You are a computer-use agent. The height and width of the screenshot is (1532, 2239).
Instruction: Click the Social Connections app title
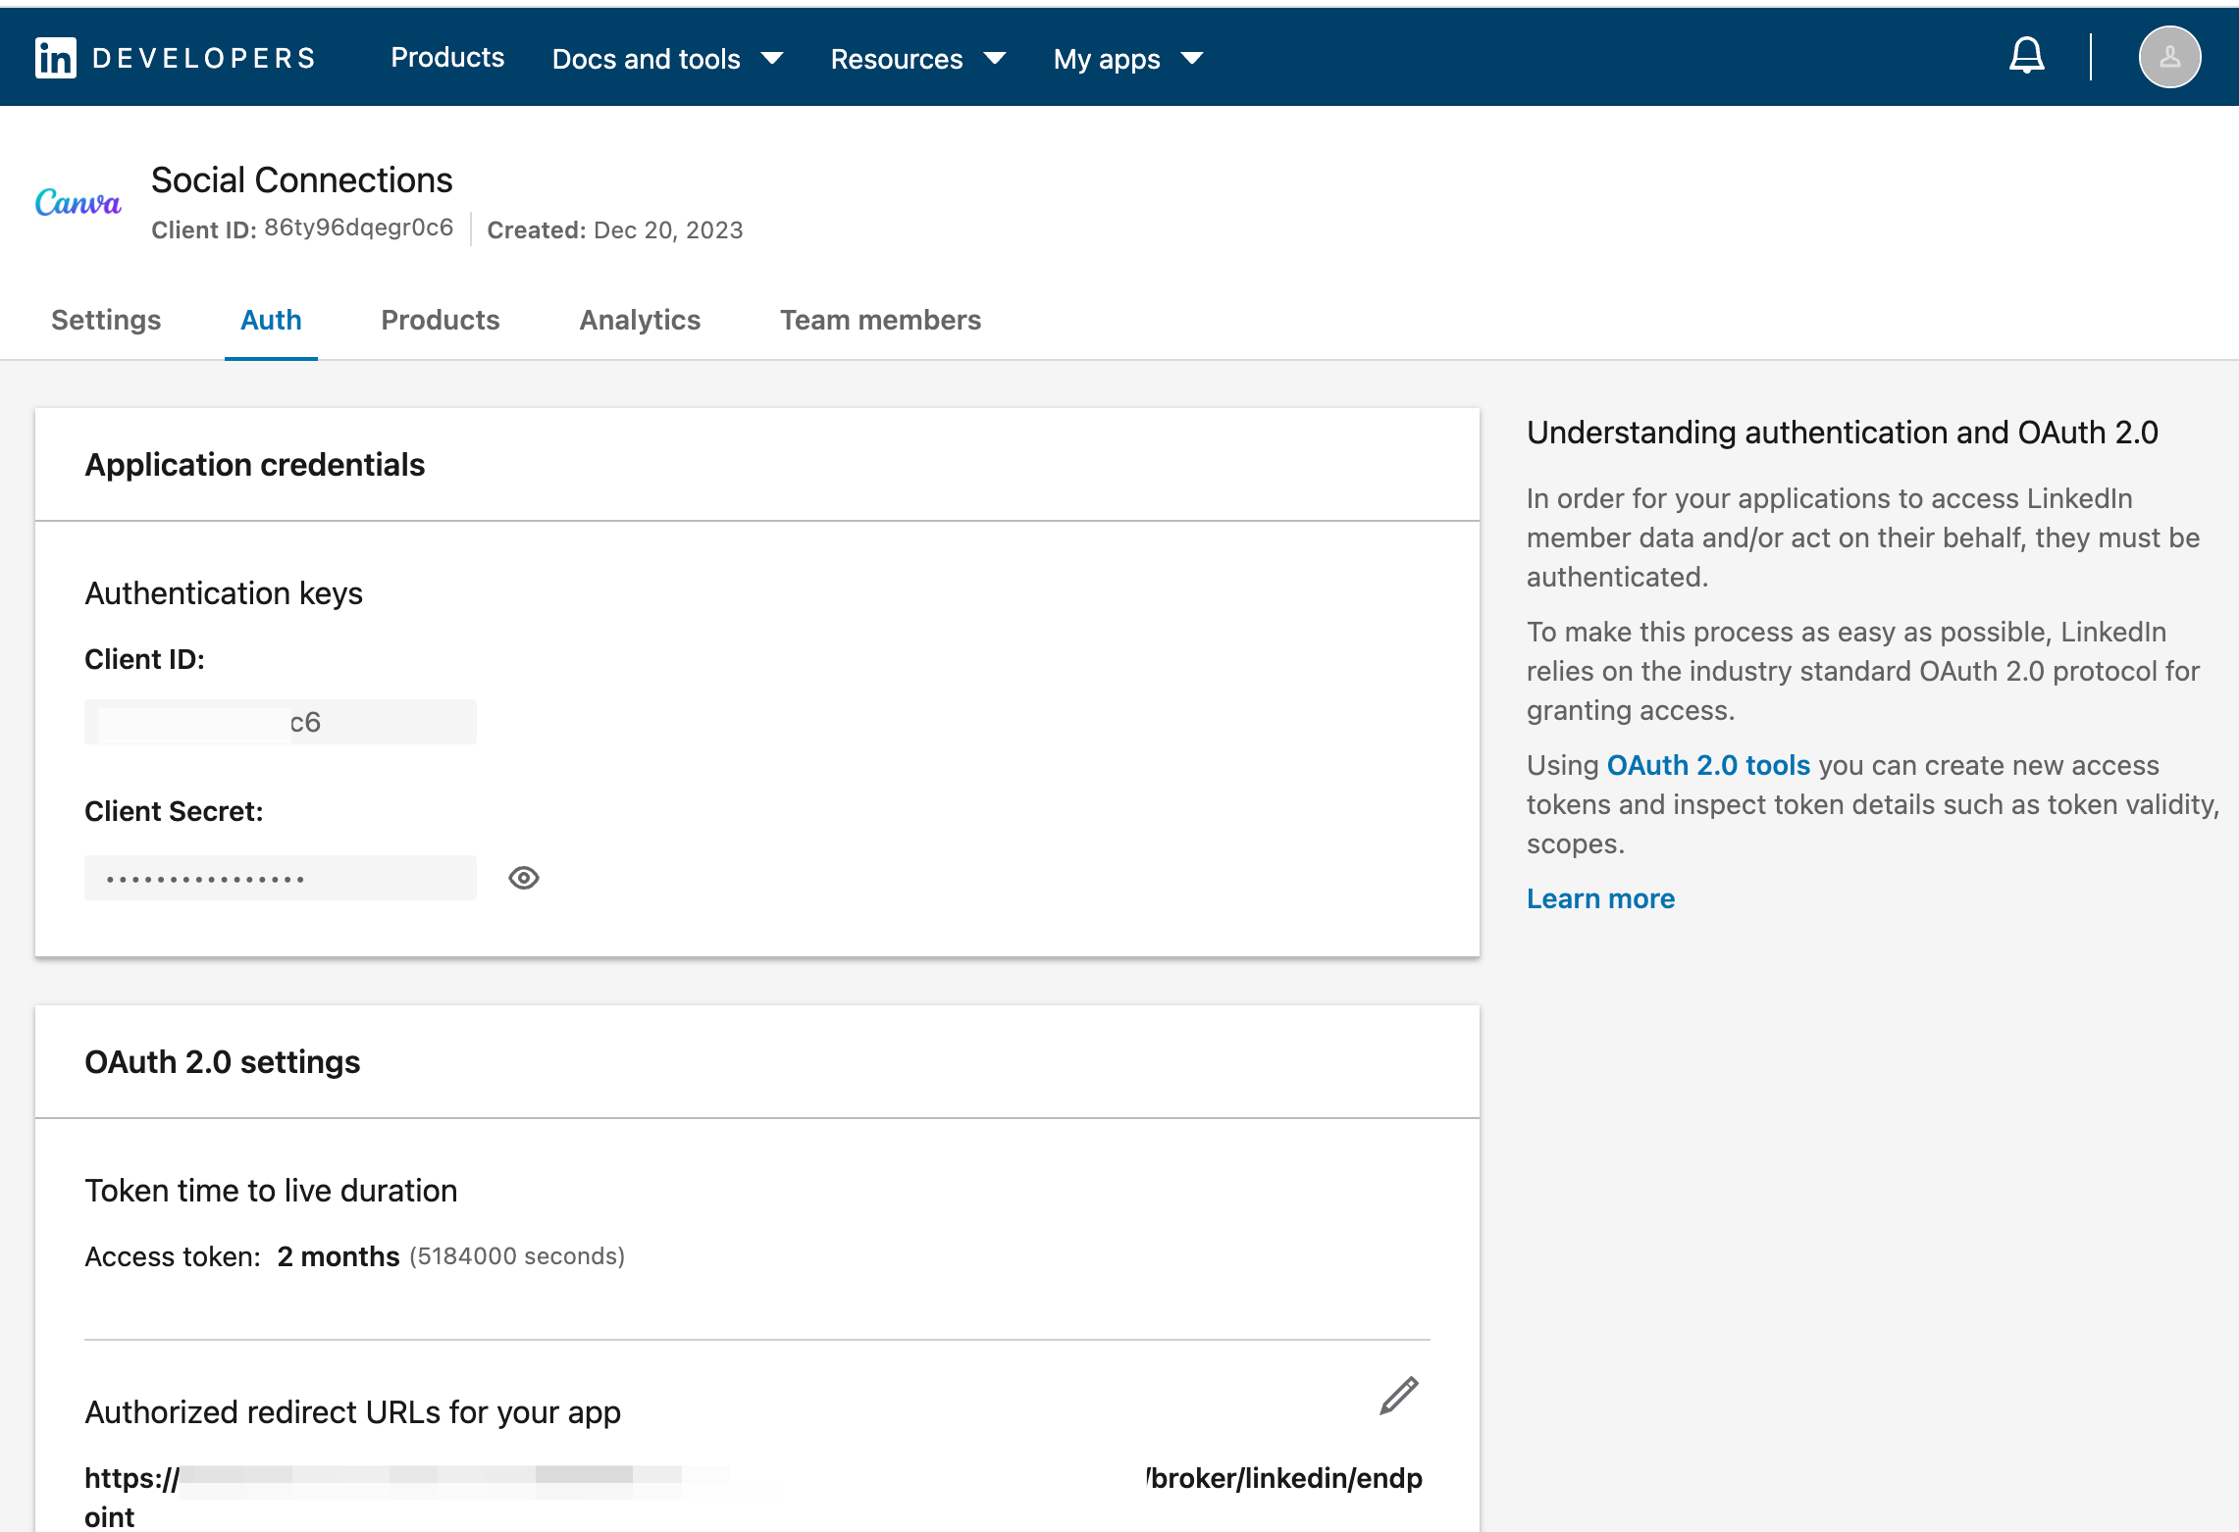(302, 180)
